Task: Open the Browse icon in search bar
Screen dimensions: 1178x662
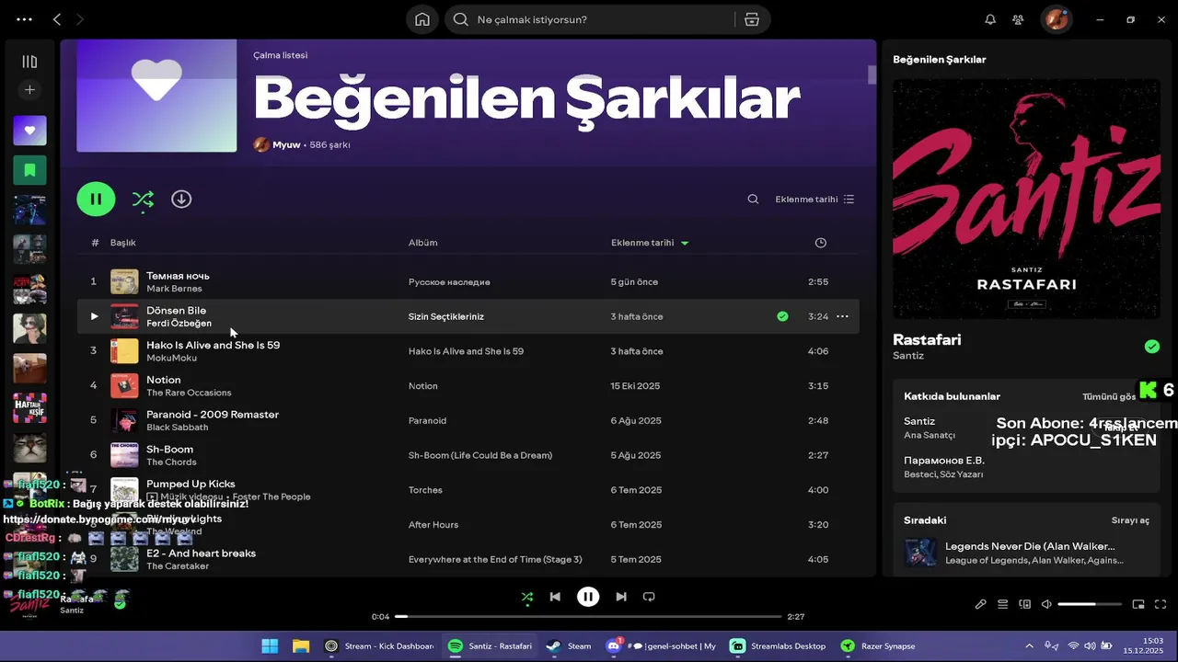Action: click(752, 19)
